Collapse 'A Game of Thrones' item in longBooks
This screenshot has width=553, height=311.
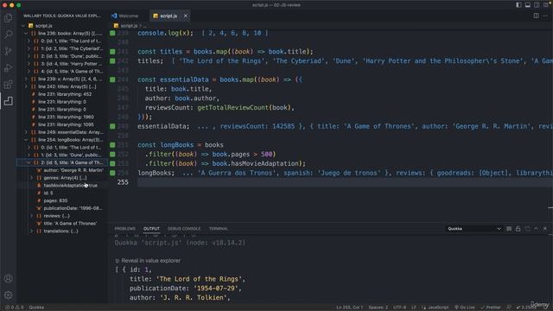[x=29, y=162]
